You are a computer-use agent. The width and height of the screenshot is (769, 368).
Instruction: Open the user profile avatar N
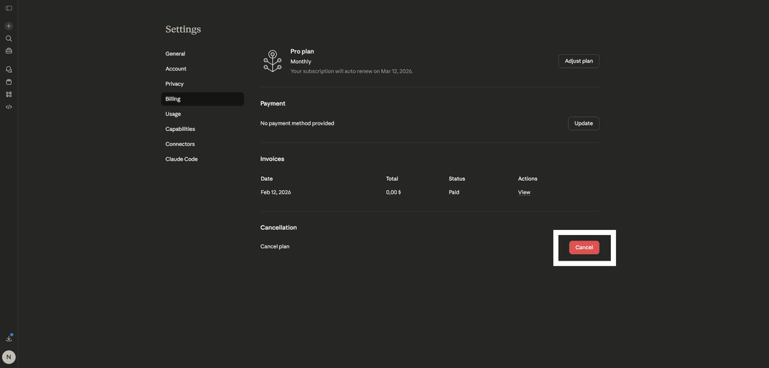coord(9,357)
